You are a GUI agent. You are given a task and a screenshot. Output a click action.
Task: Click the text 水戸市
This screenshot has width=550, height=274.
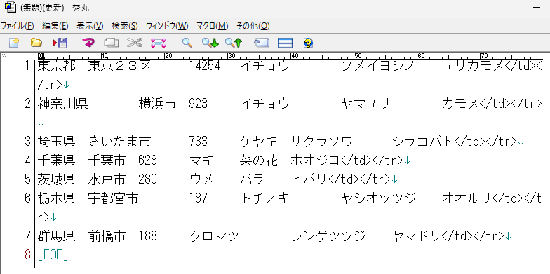point(107,179)
